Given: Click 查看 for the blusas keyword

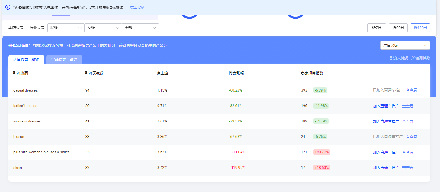Looking at the screenshot, I should tap(411, 136).
